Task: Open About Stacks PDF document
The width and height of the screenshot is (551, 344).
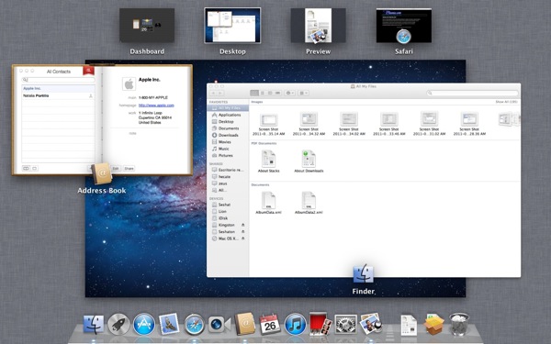Action: (x=268, y=161)
